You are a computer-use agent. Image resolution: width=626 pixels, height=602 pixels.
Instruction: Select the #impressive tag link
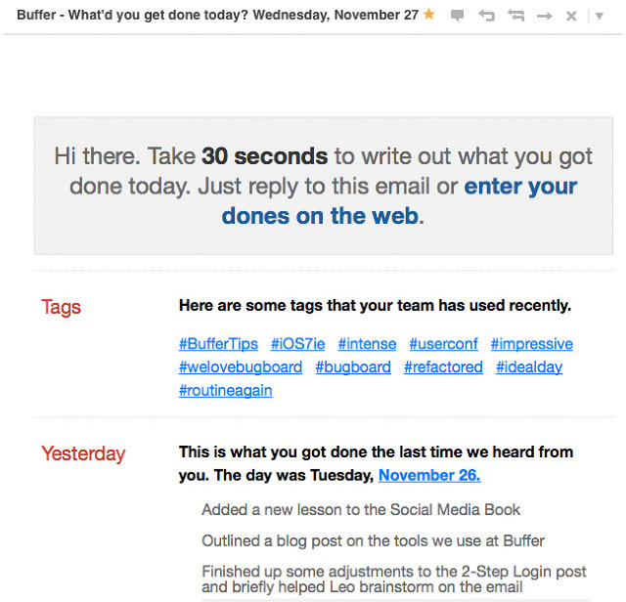[532, 344]
